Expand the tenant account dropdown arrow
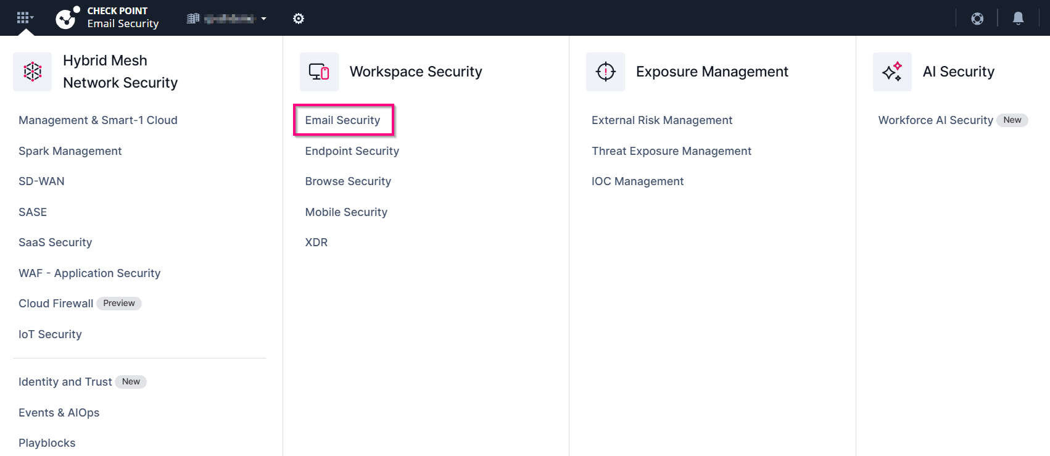 [263, 19]
